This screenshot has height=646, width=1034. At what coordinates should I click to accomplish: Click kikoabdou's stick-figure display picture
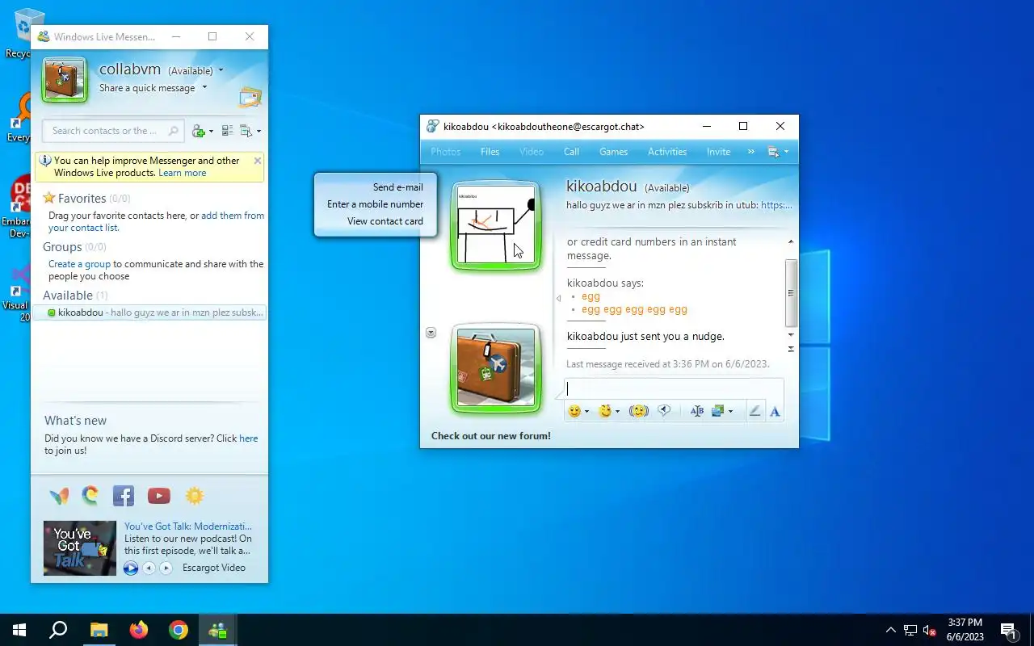496,224
